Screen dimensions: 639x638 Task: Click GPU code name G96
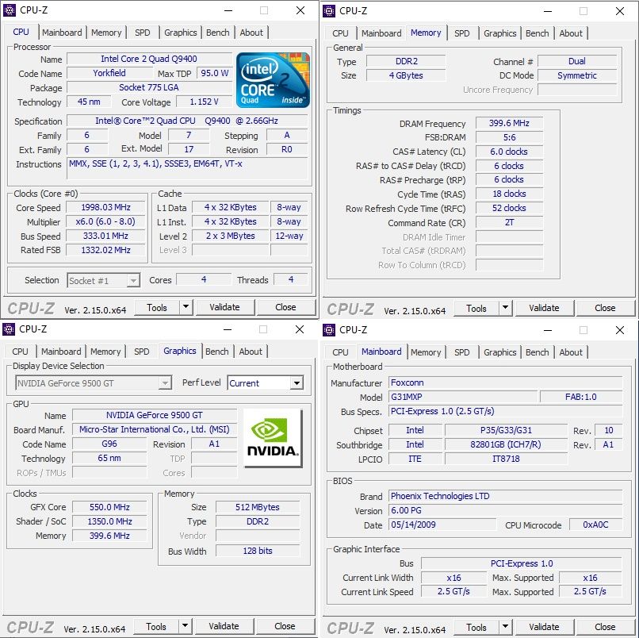[109, 444]
